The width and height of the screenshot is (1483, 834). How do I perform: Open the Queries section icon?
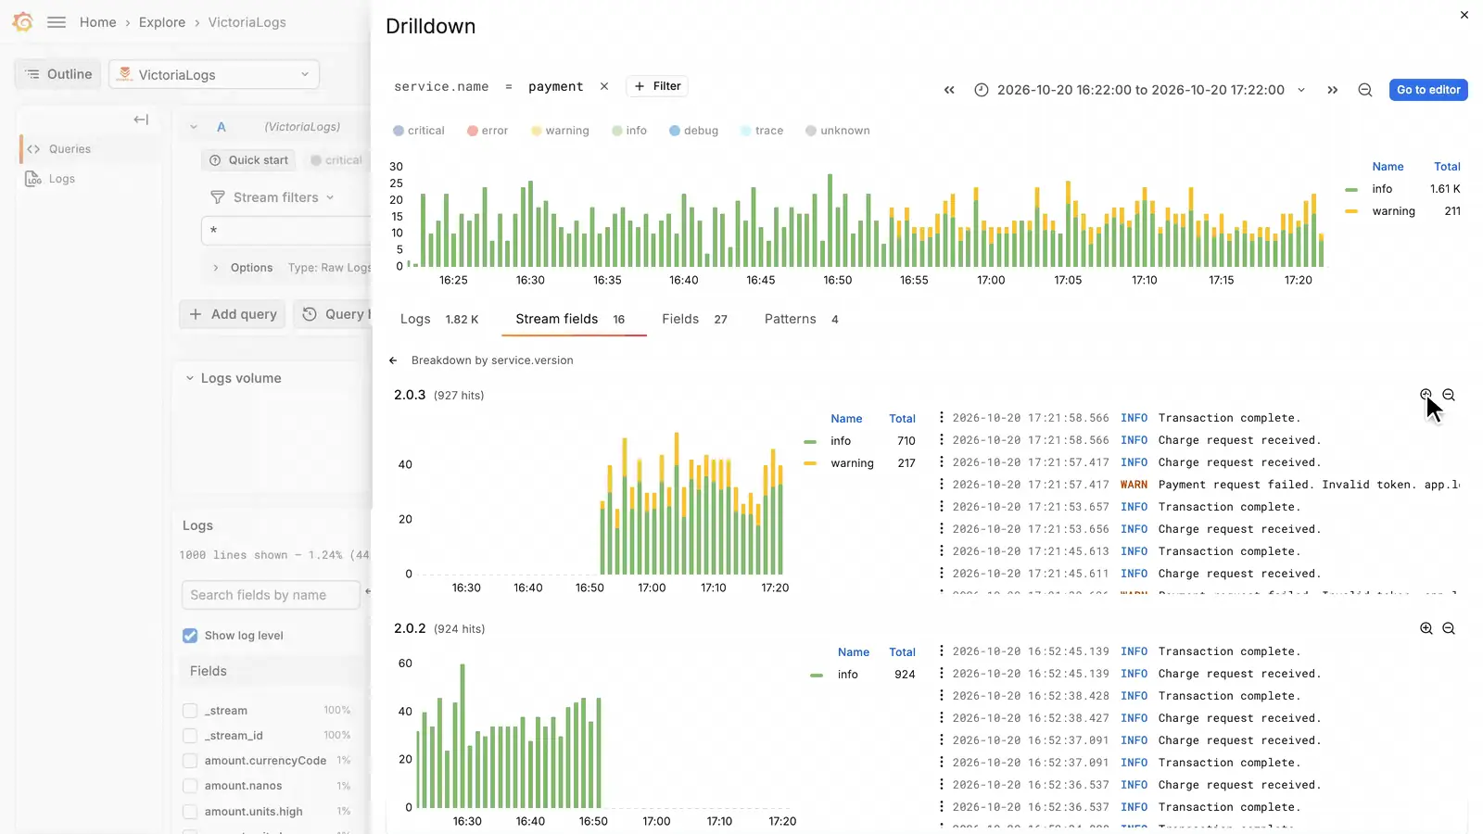[33, 149]
